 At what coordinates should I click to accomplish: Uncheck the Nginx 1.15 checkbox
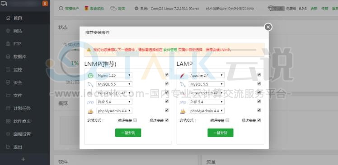167,75
